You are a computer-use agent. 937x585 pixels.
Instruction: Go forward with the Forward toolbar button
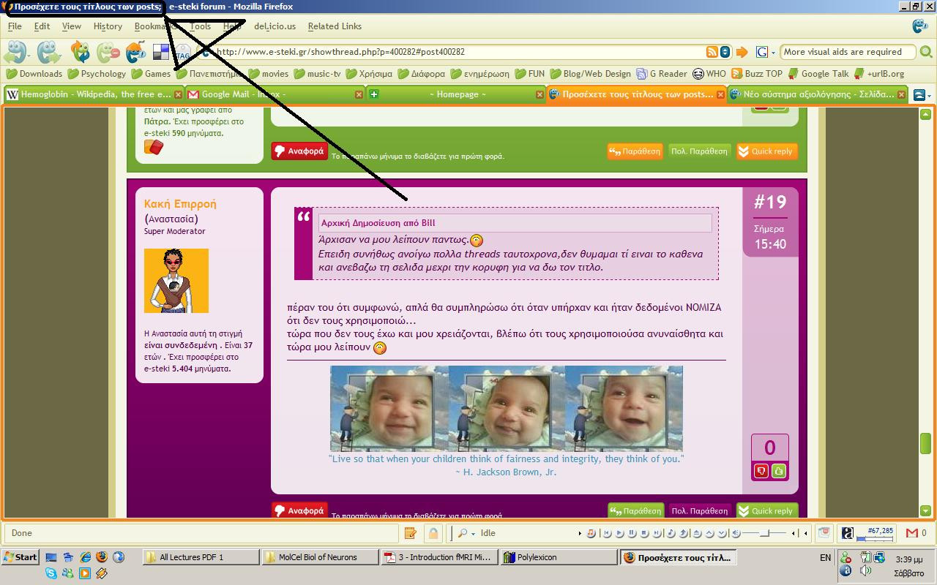click(x=49, y=51)
